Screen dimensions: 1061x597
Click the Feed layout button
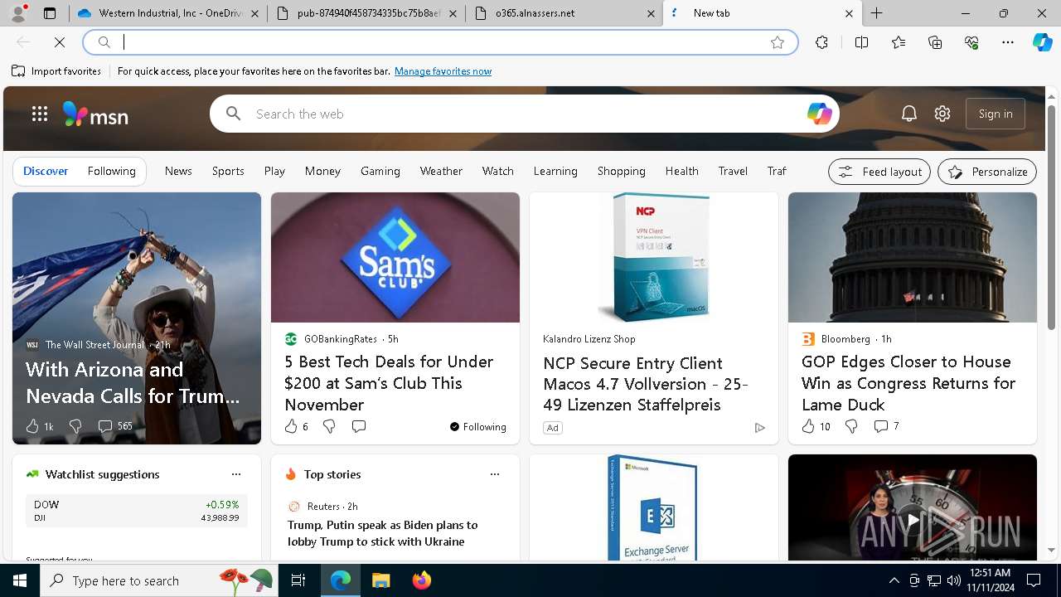click(x=879, y=172)
